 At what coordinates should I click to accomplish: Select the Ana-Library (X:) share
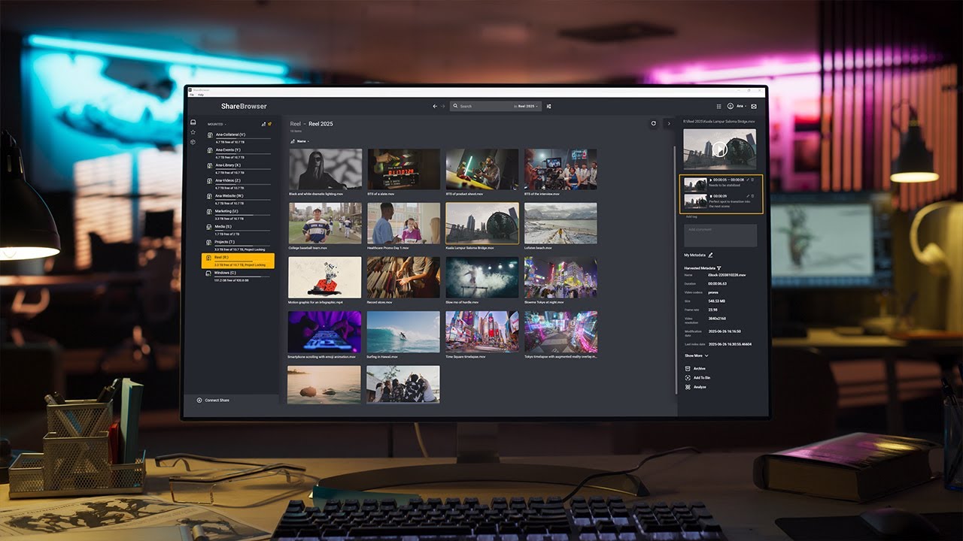point(238,168)
